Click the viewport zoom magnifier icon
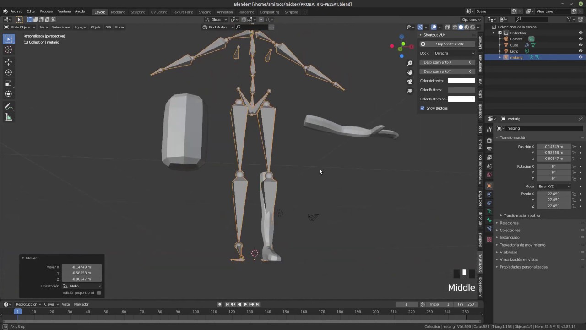Screen dimensions: 586x330 410,63
